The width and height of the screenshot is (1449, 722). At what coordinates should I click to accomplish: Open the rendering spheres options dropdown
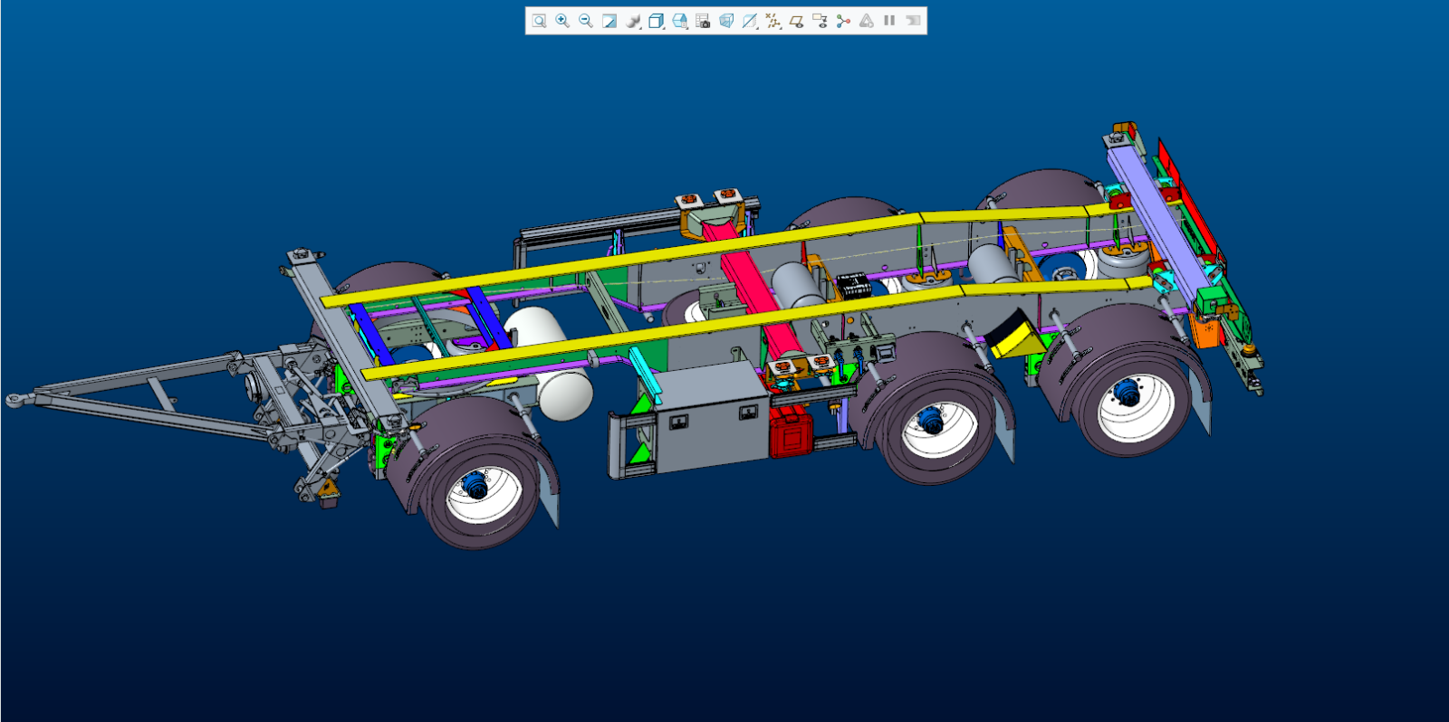[x=634, y=21]
